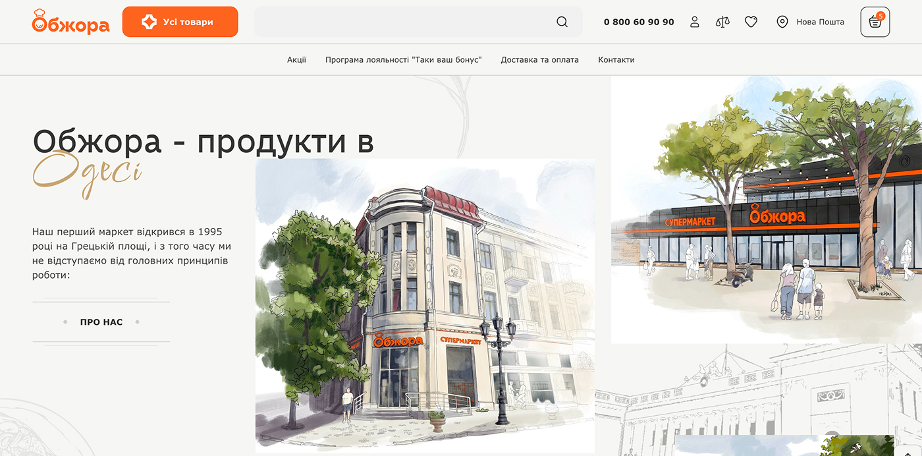Click the magnifying glass search icon
The image size is (922, 456).
pos(562,22)
